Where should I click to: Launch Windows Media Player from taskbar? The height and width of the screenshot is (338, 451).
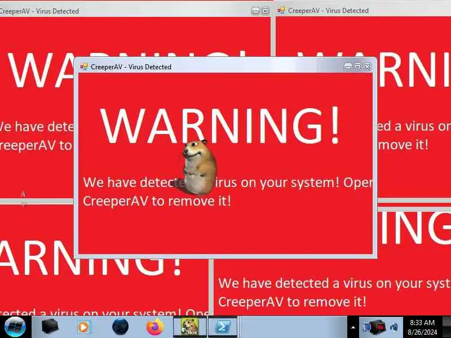[84, 327]
